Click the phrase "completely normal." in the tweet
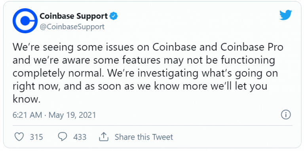 click(x=57, y=74)
